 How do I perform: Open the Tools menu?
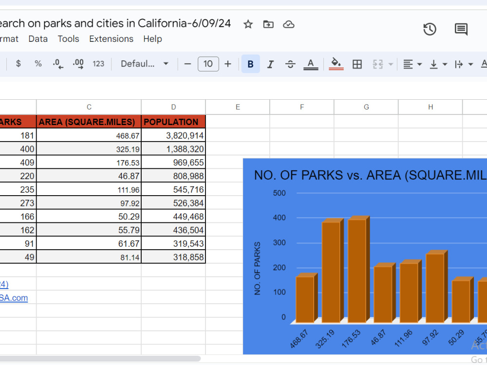[x=68, y=39]
